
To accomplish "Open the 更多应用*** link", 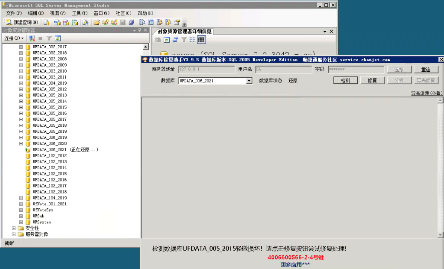I will [295, 264].
